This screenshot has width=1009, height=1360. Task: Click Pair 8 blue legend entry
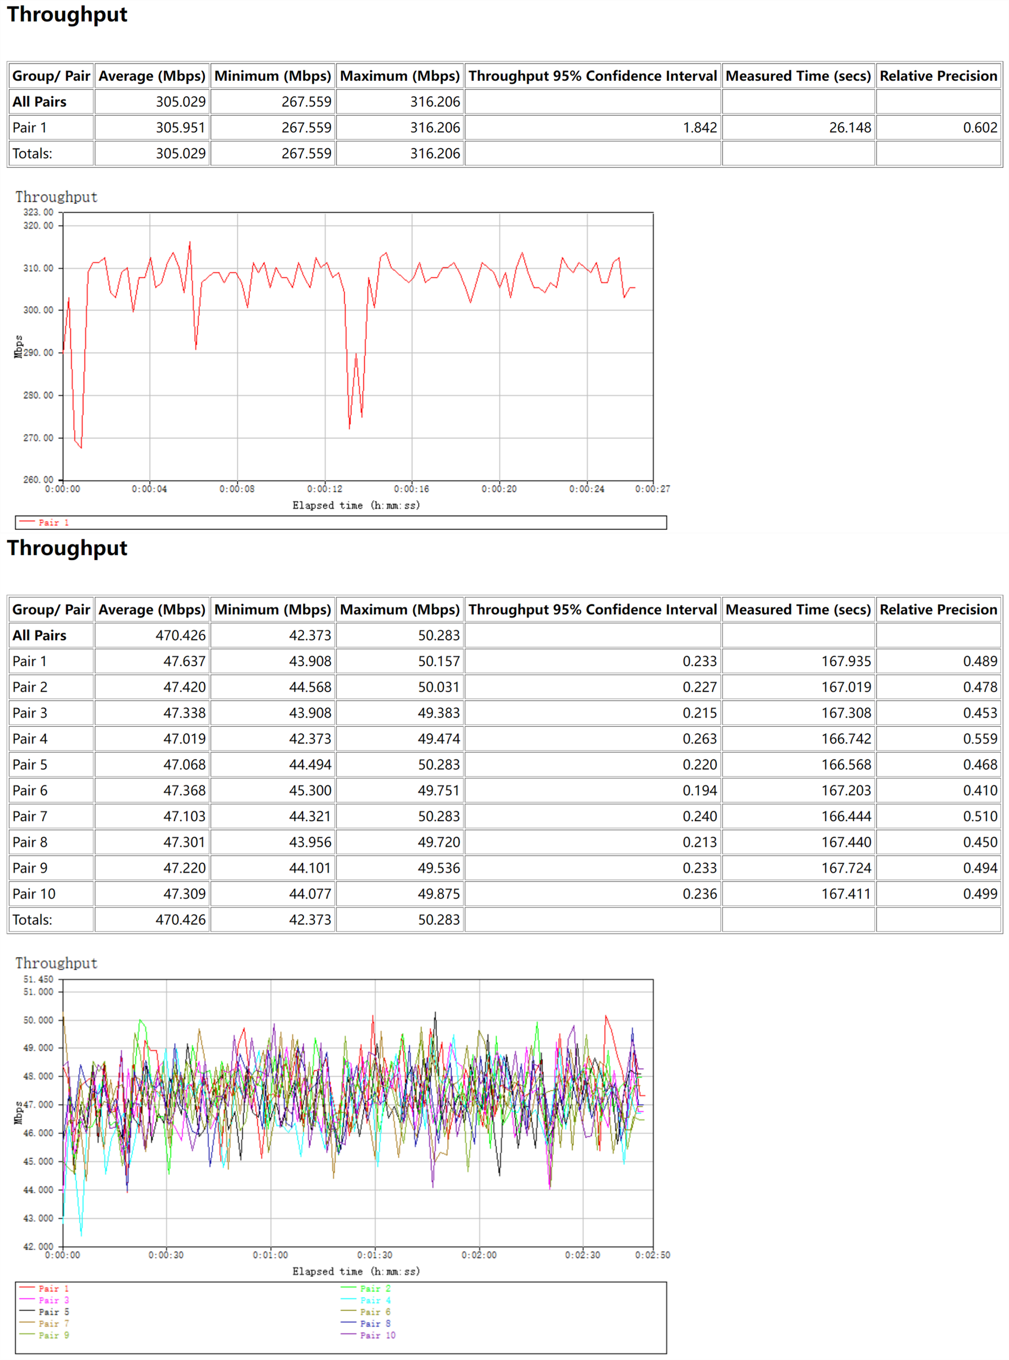(375, 1324)
